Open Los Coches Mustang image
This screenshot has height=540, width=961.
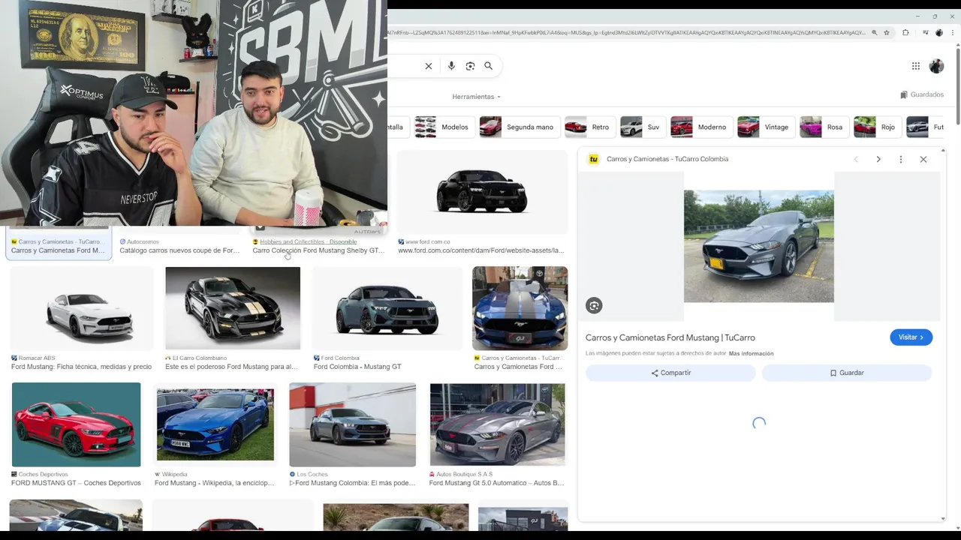click(352, 424)
